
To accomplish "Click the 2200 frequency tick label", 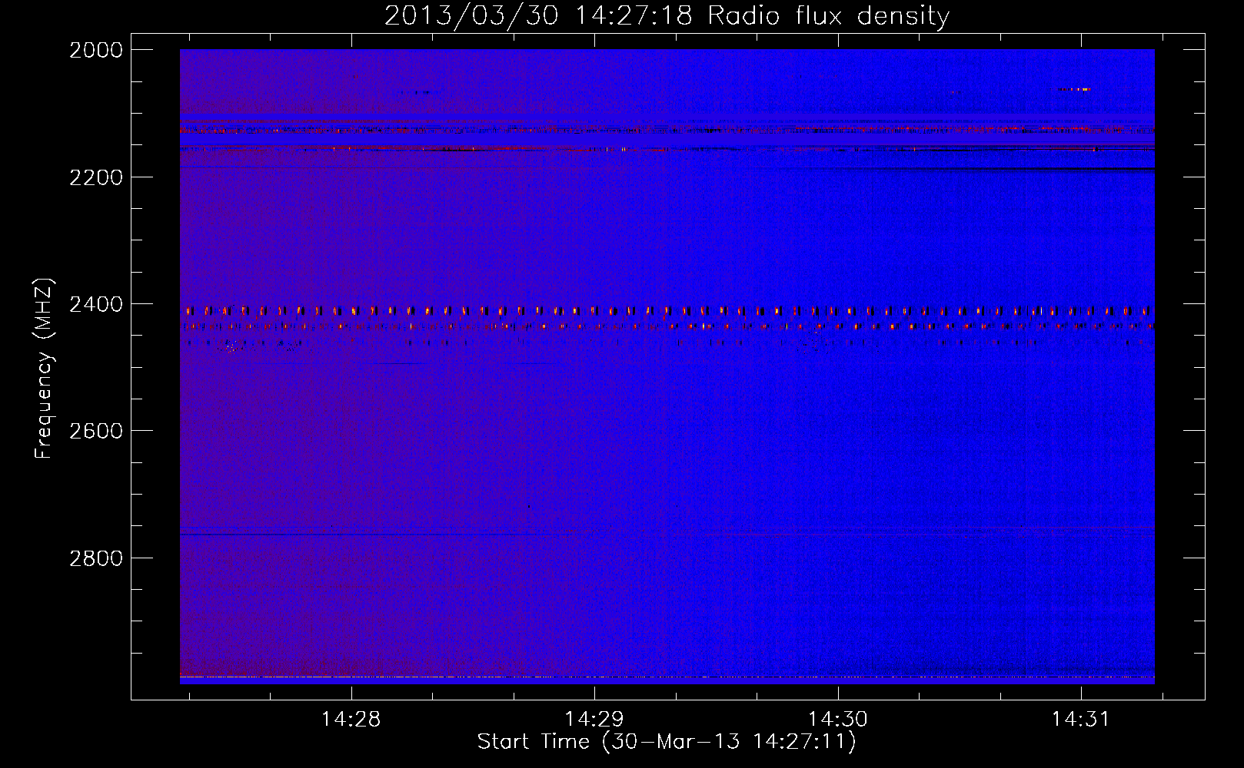I will click(x=96, y=177).
